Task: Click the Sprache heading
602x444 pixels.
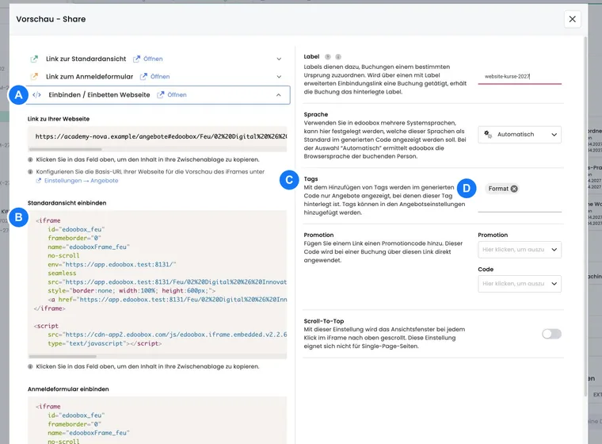Action: tap(315, 114)
